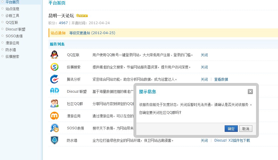Click the 纵横搜索 S logo icon

point(54,67)
